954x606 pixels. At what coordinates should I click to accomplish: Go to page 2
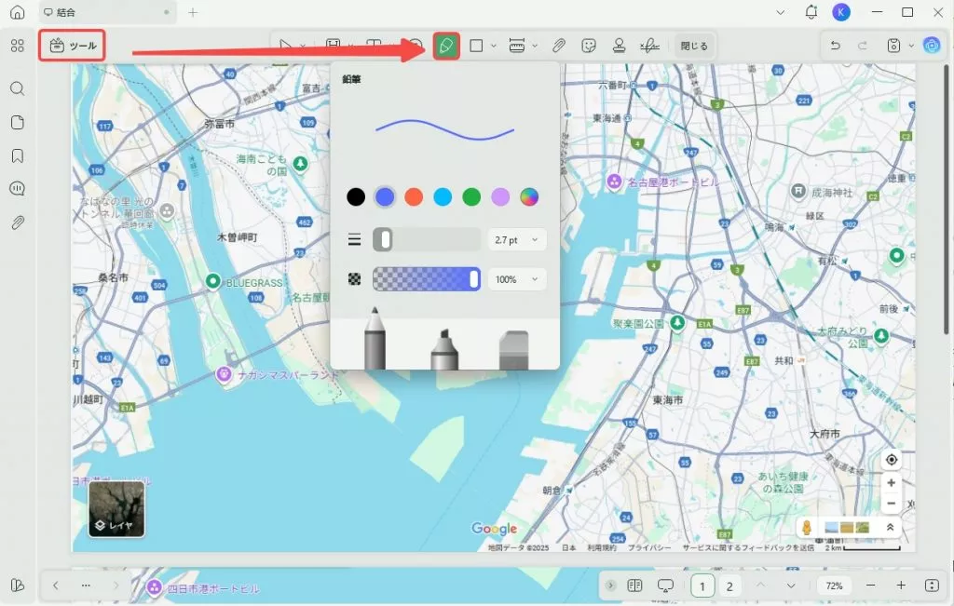[x=729, y=586]
